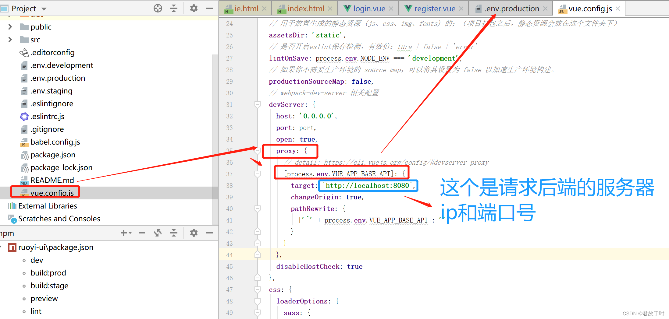Run the dev npm script
669x319 pixels.
pyautogui.click(x=37, y=260)
